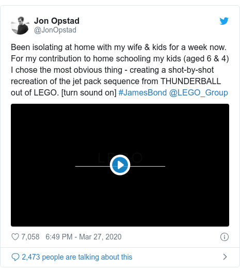Open the tweet info icon
240x272 pixels.
225,237
